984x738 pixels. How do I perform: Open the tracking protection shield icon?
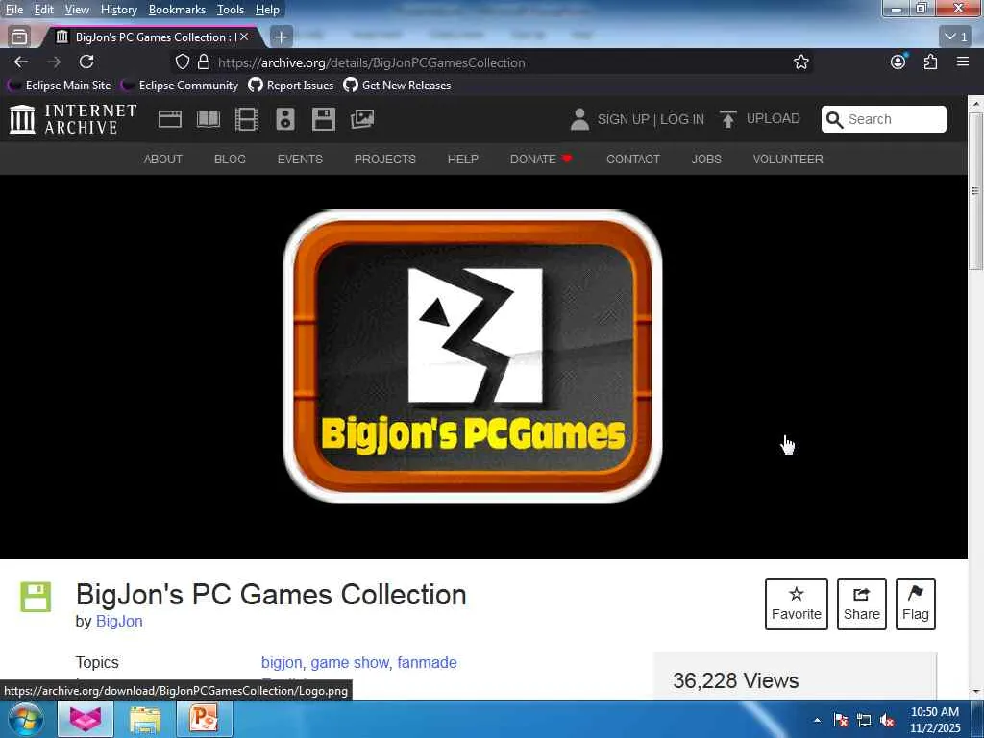pyautogui.click(x=182, y=62)
